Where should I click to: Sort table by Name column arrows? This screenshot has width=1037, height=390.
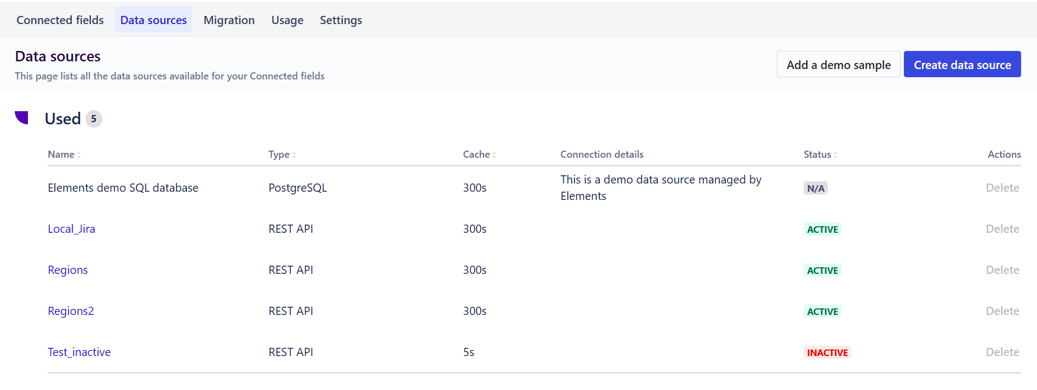pyautogui.click(x=79, y=155)
